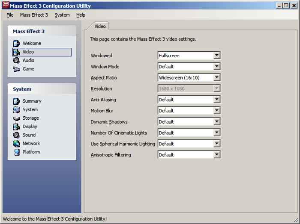
Task: Click the status bar welcome message
Action: point(55,219)
